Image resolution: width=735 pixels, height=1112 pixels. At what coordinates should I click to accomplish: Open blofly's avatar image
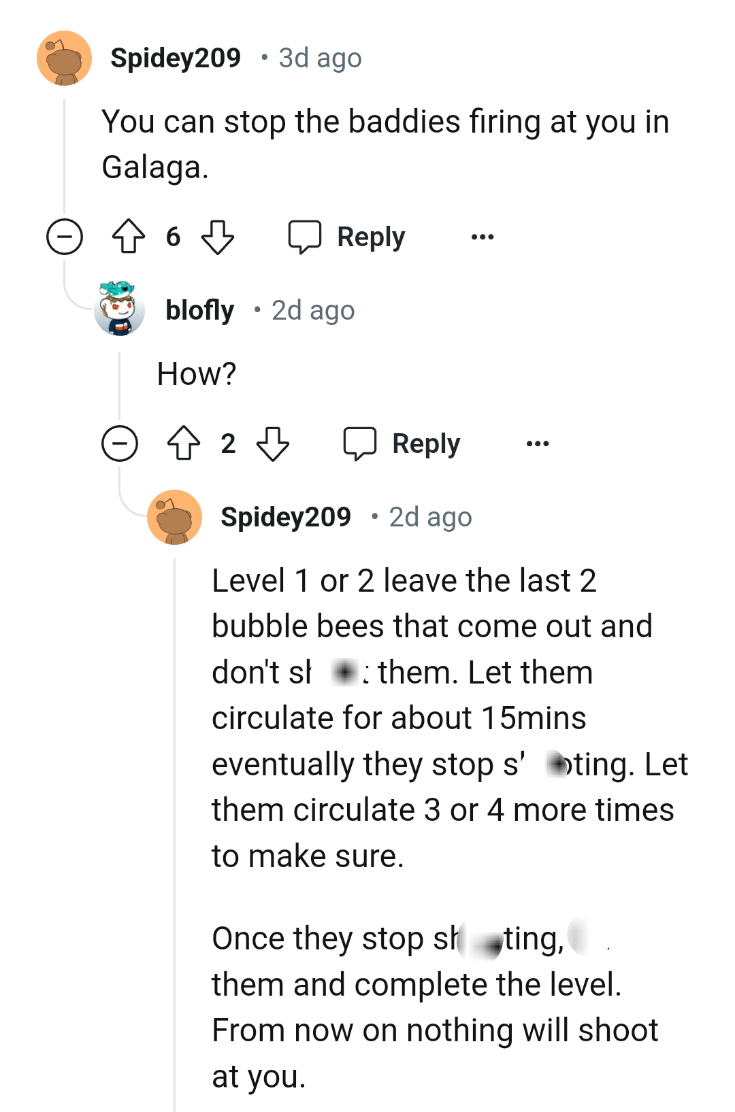[120, 309]
